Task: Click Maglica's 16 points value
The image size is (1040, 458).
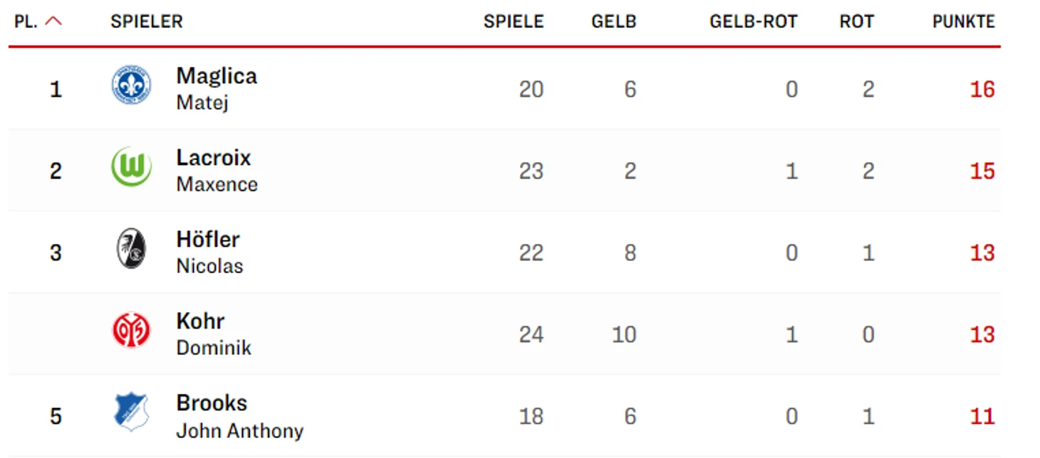Action: point(982,90)
